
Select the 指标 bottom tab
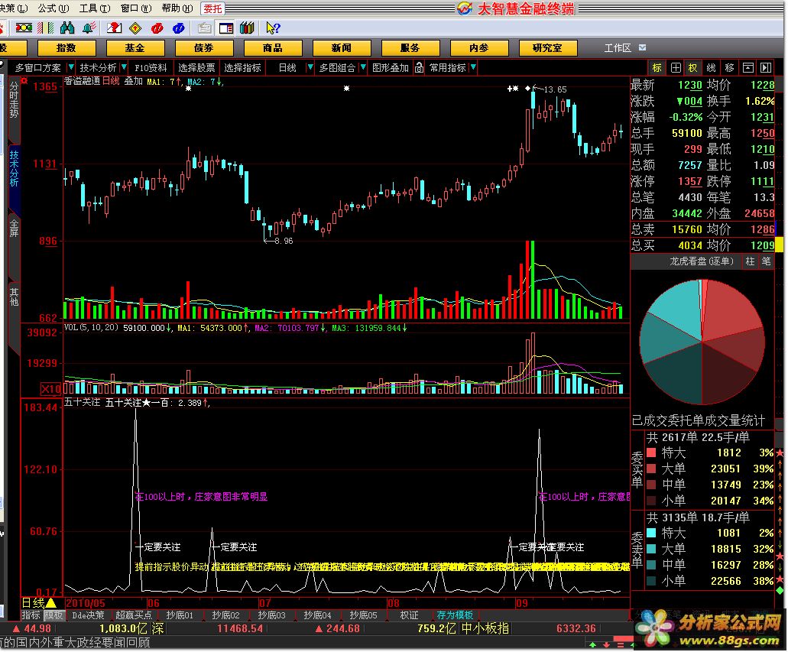click(x=31, y=615)
